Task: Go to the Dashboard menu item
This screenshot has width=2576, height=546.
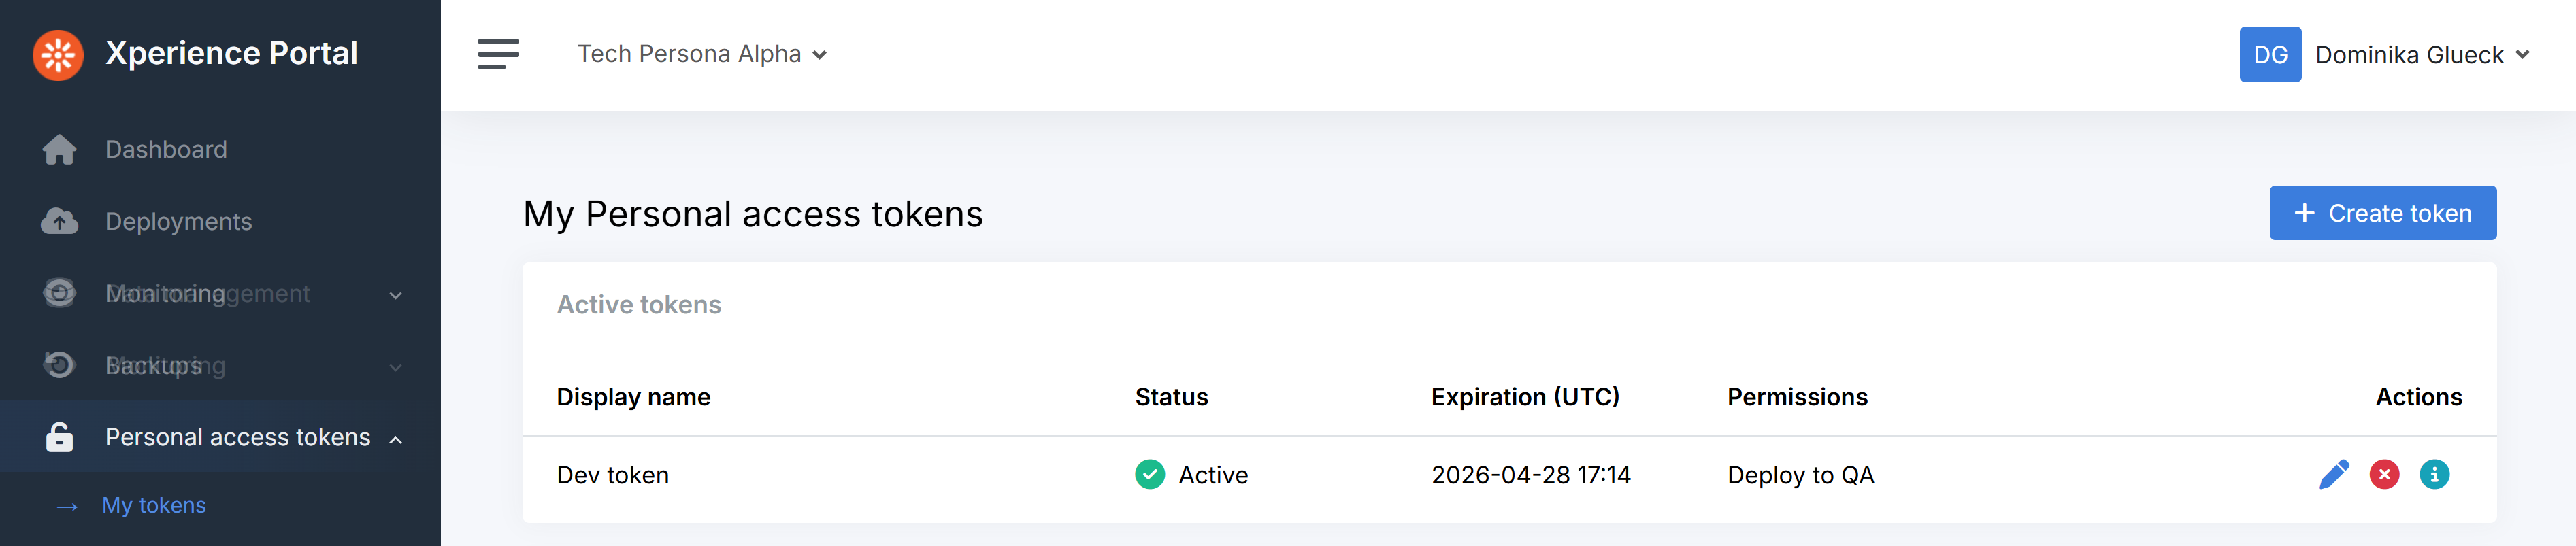Action: (166, 150)
